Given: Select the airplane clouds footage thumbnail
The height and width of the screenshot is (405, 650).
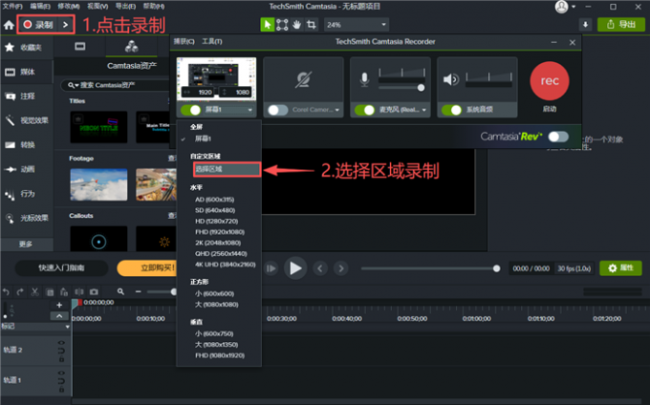Looking at the screenshot, I should (98, 184).
